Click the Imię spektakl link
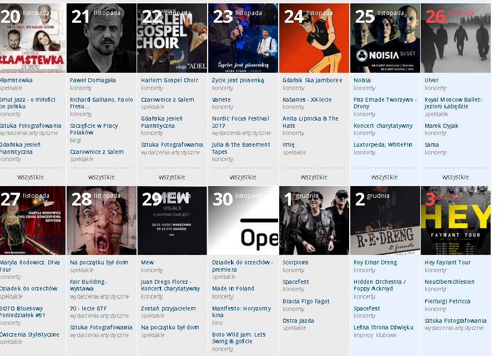The image size is (499, 356). point(289,145)
